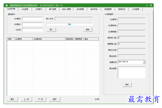Click the envelope app icon in title bar

pos(6,5)
